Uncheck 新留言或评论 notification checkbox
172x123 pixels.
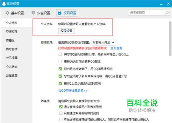(60, 76)
